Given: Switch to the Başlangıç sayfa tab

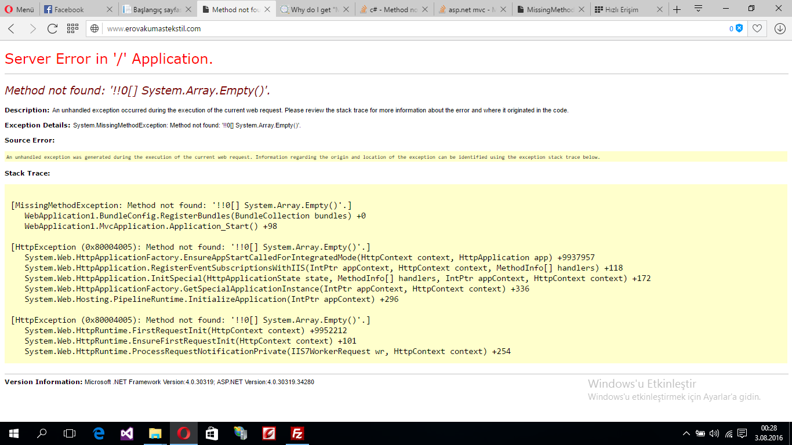Looking at the screenshot, I should (x=152, y=9).
